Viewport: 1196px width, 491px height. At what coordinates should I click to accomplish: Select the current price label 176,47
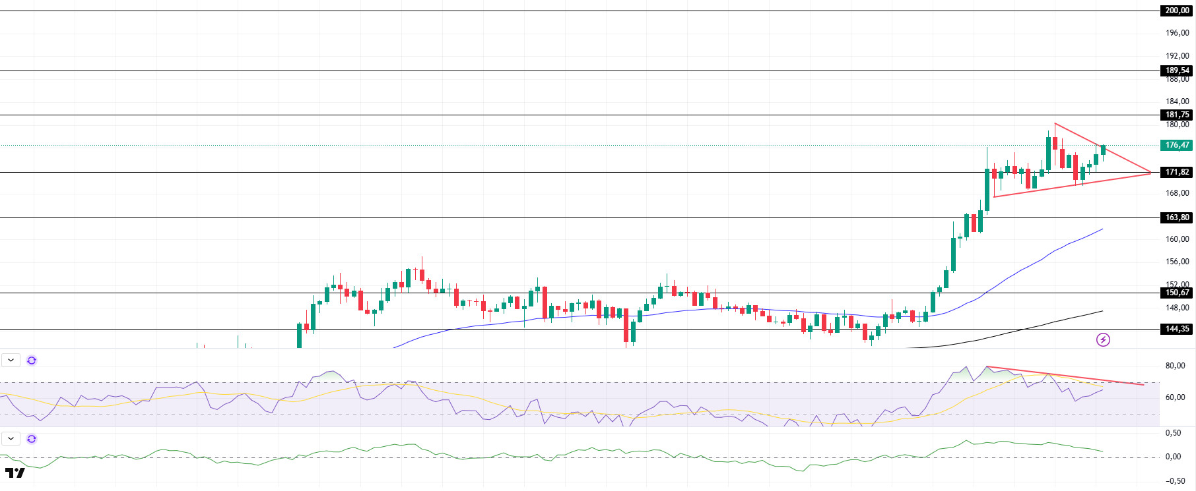coord(1177,145)
